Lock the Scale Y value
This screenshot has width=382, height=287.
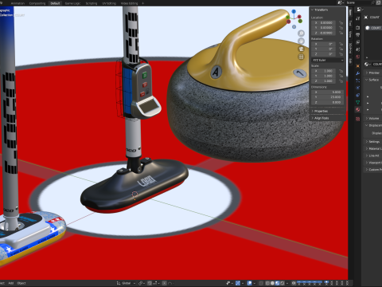pyautogui.click(x=341, y=76)
